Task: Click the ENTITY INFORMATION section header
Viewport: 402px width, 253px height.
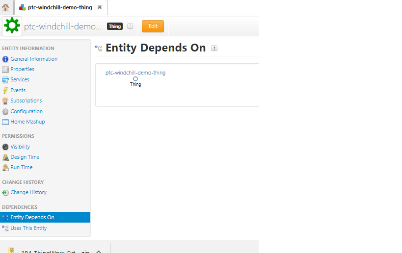Action: tap(28, 49)
